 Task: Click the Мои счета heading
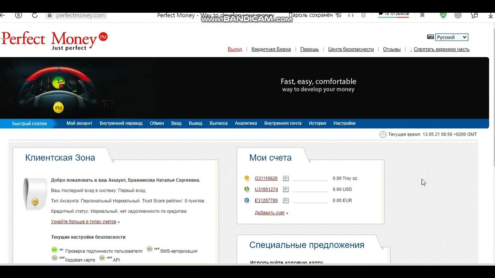pos(270,158)
